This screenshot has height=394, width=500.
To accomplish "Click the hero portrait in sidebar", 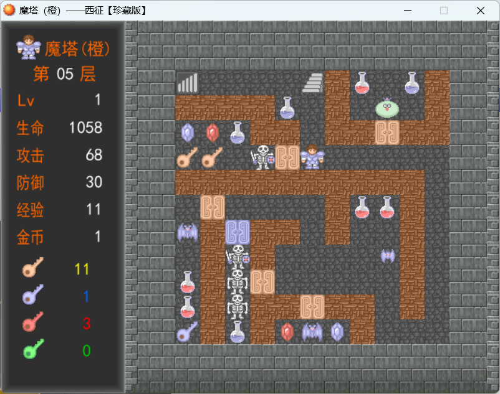I will point(29,47).
